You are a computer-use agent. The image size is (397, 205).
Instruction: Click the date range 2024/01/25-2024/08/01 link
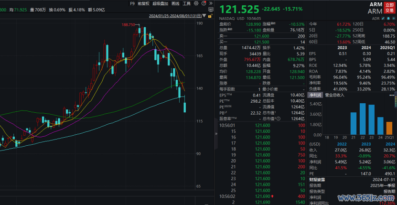[175, 16]
